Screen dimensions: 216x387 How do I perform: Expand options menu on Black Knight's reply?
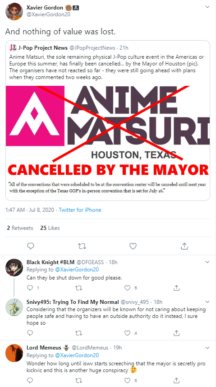[207, 262]
